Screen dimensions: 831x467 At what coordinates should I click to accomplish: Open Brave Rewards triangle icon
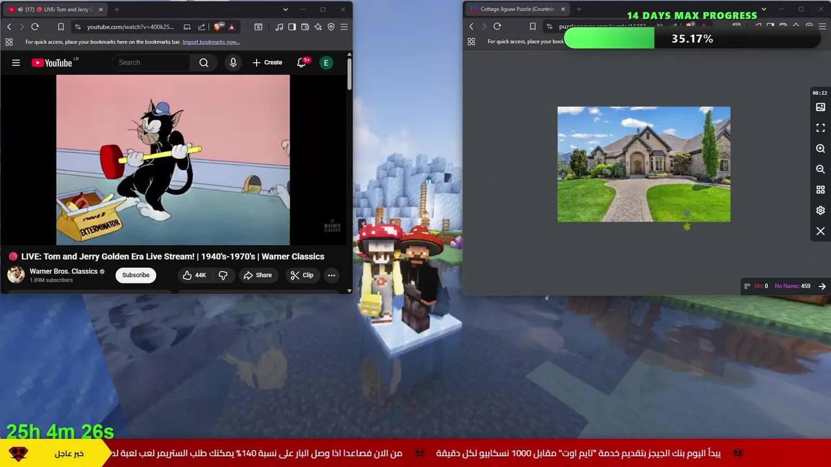232,27
